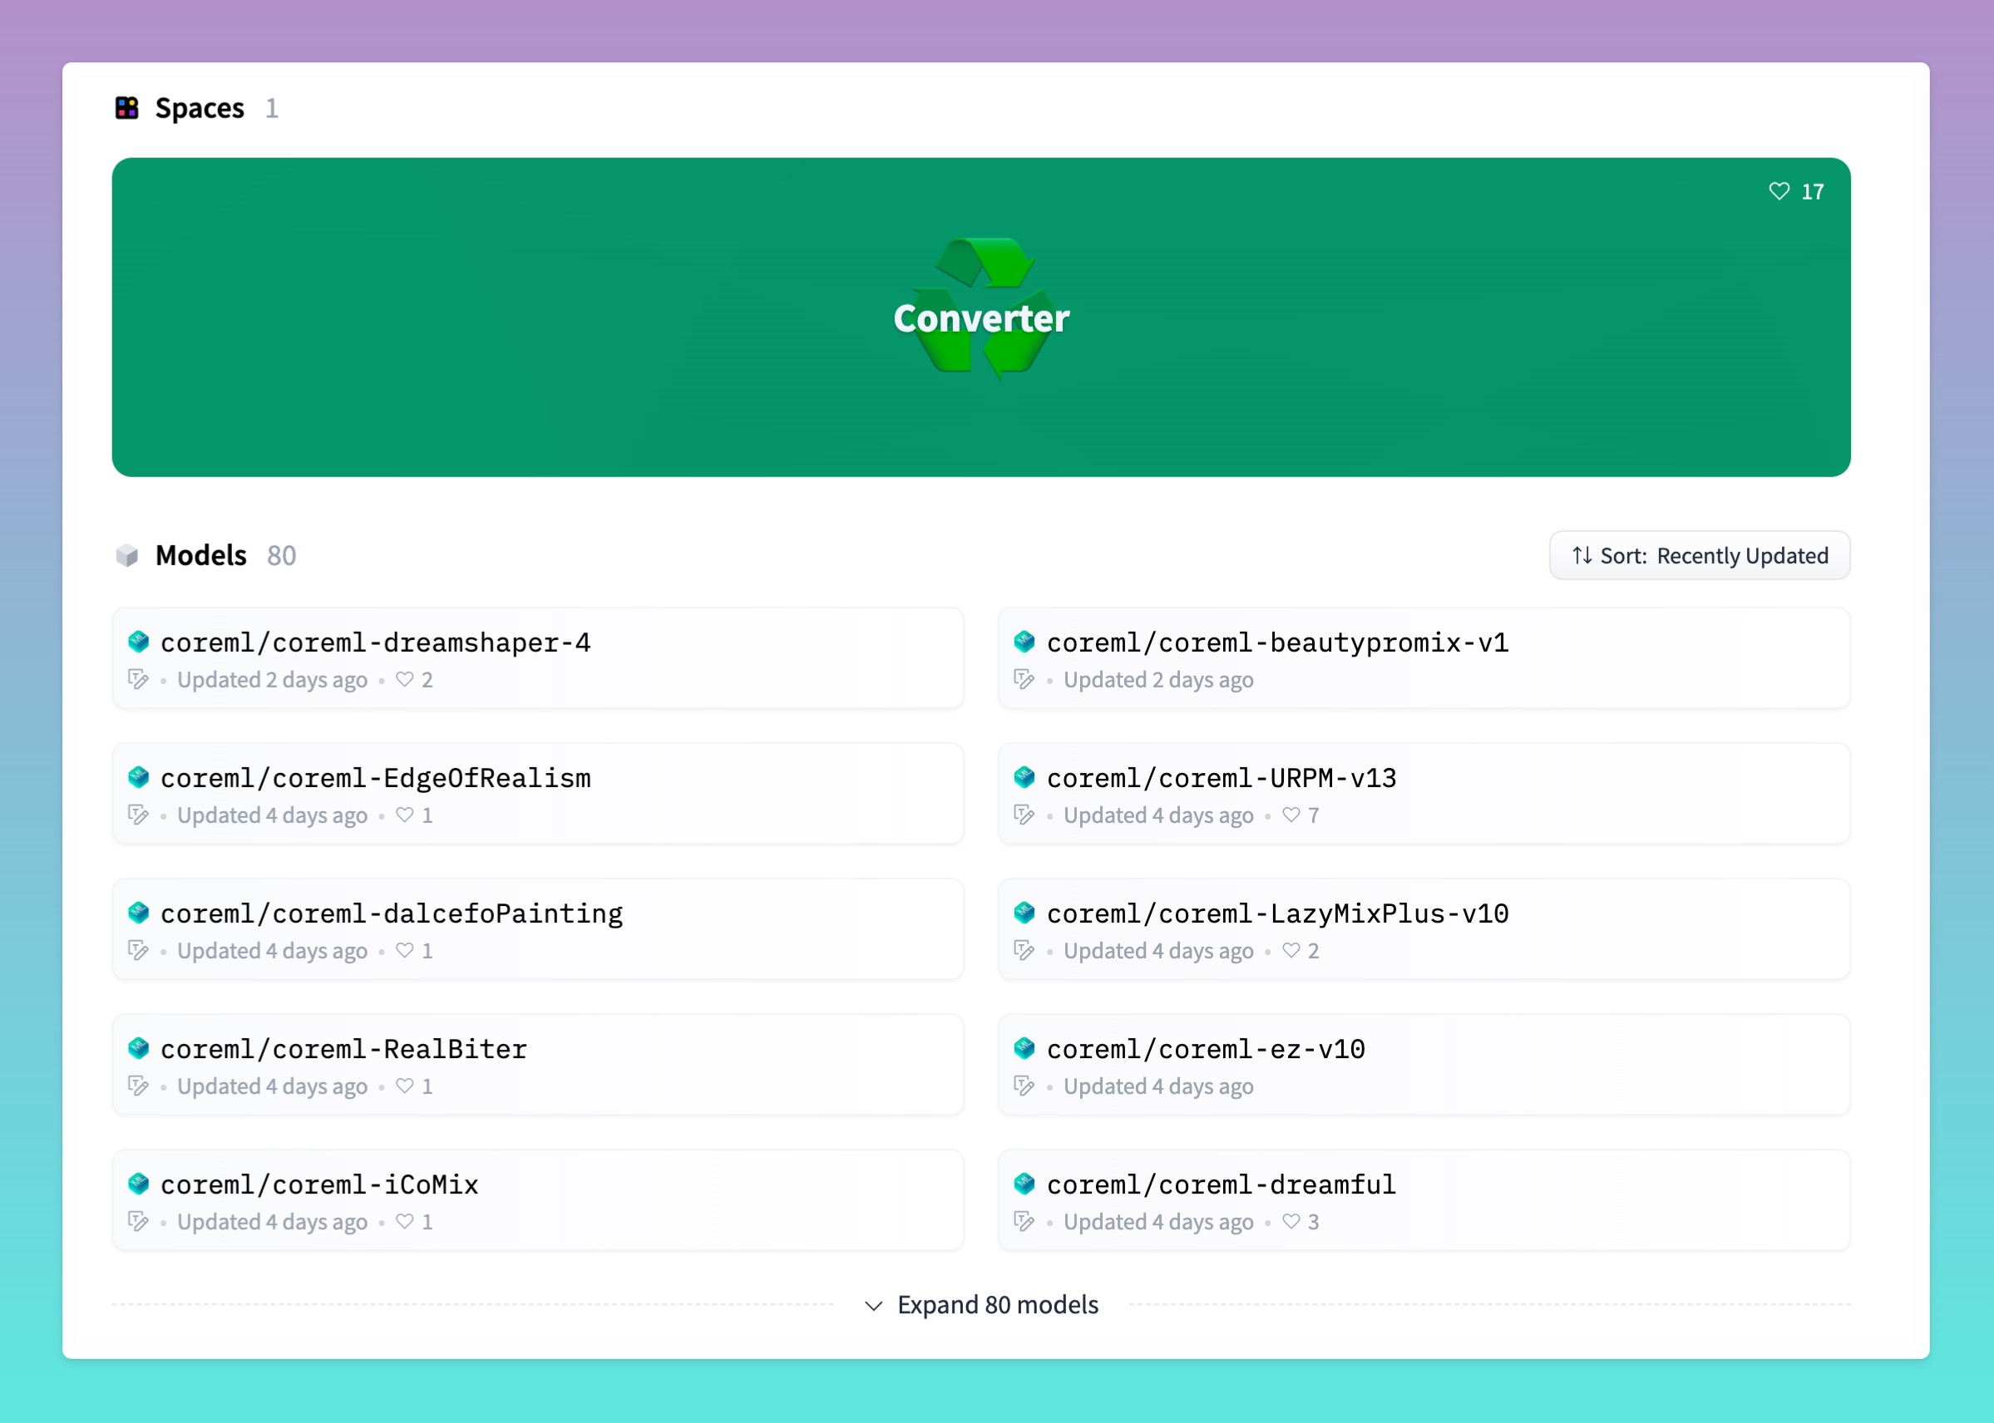
Task: Click text-to-image tag icon under RealBiter
Action: (x=139, y=1086)
